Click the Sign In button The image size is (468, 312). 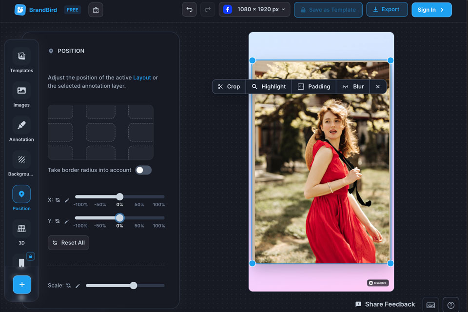431,10
